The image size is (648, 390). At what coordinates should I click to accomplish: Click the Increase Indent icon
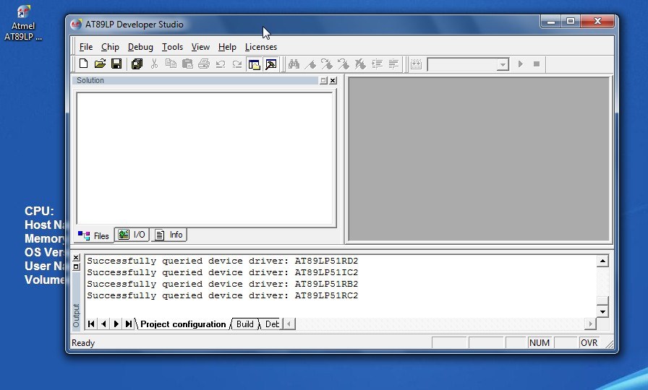point(377,64)
